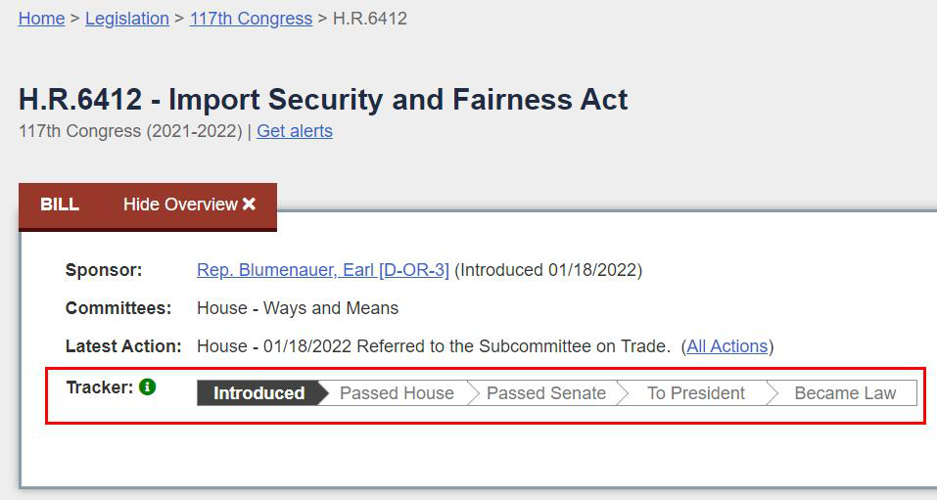Open sponsor Rep. Blumenauer, Earl link
The image size is (937, 500).
point(322,270)
